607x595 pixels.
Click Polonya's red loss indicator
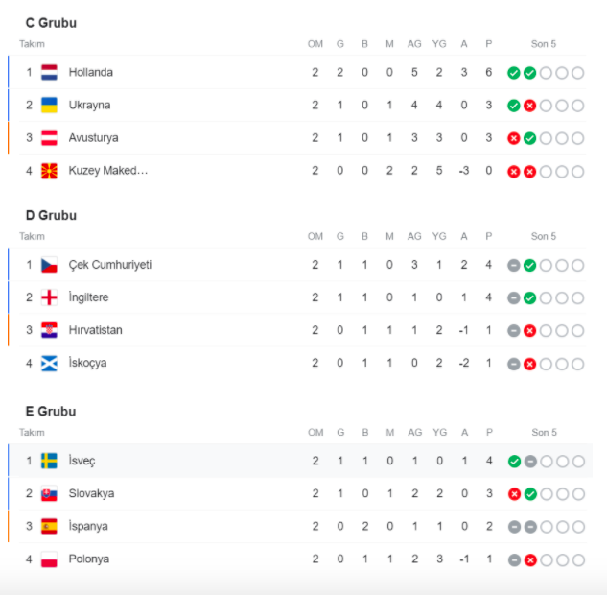530,560
